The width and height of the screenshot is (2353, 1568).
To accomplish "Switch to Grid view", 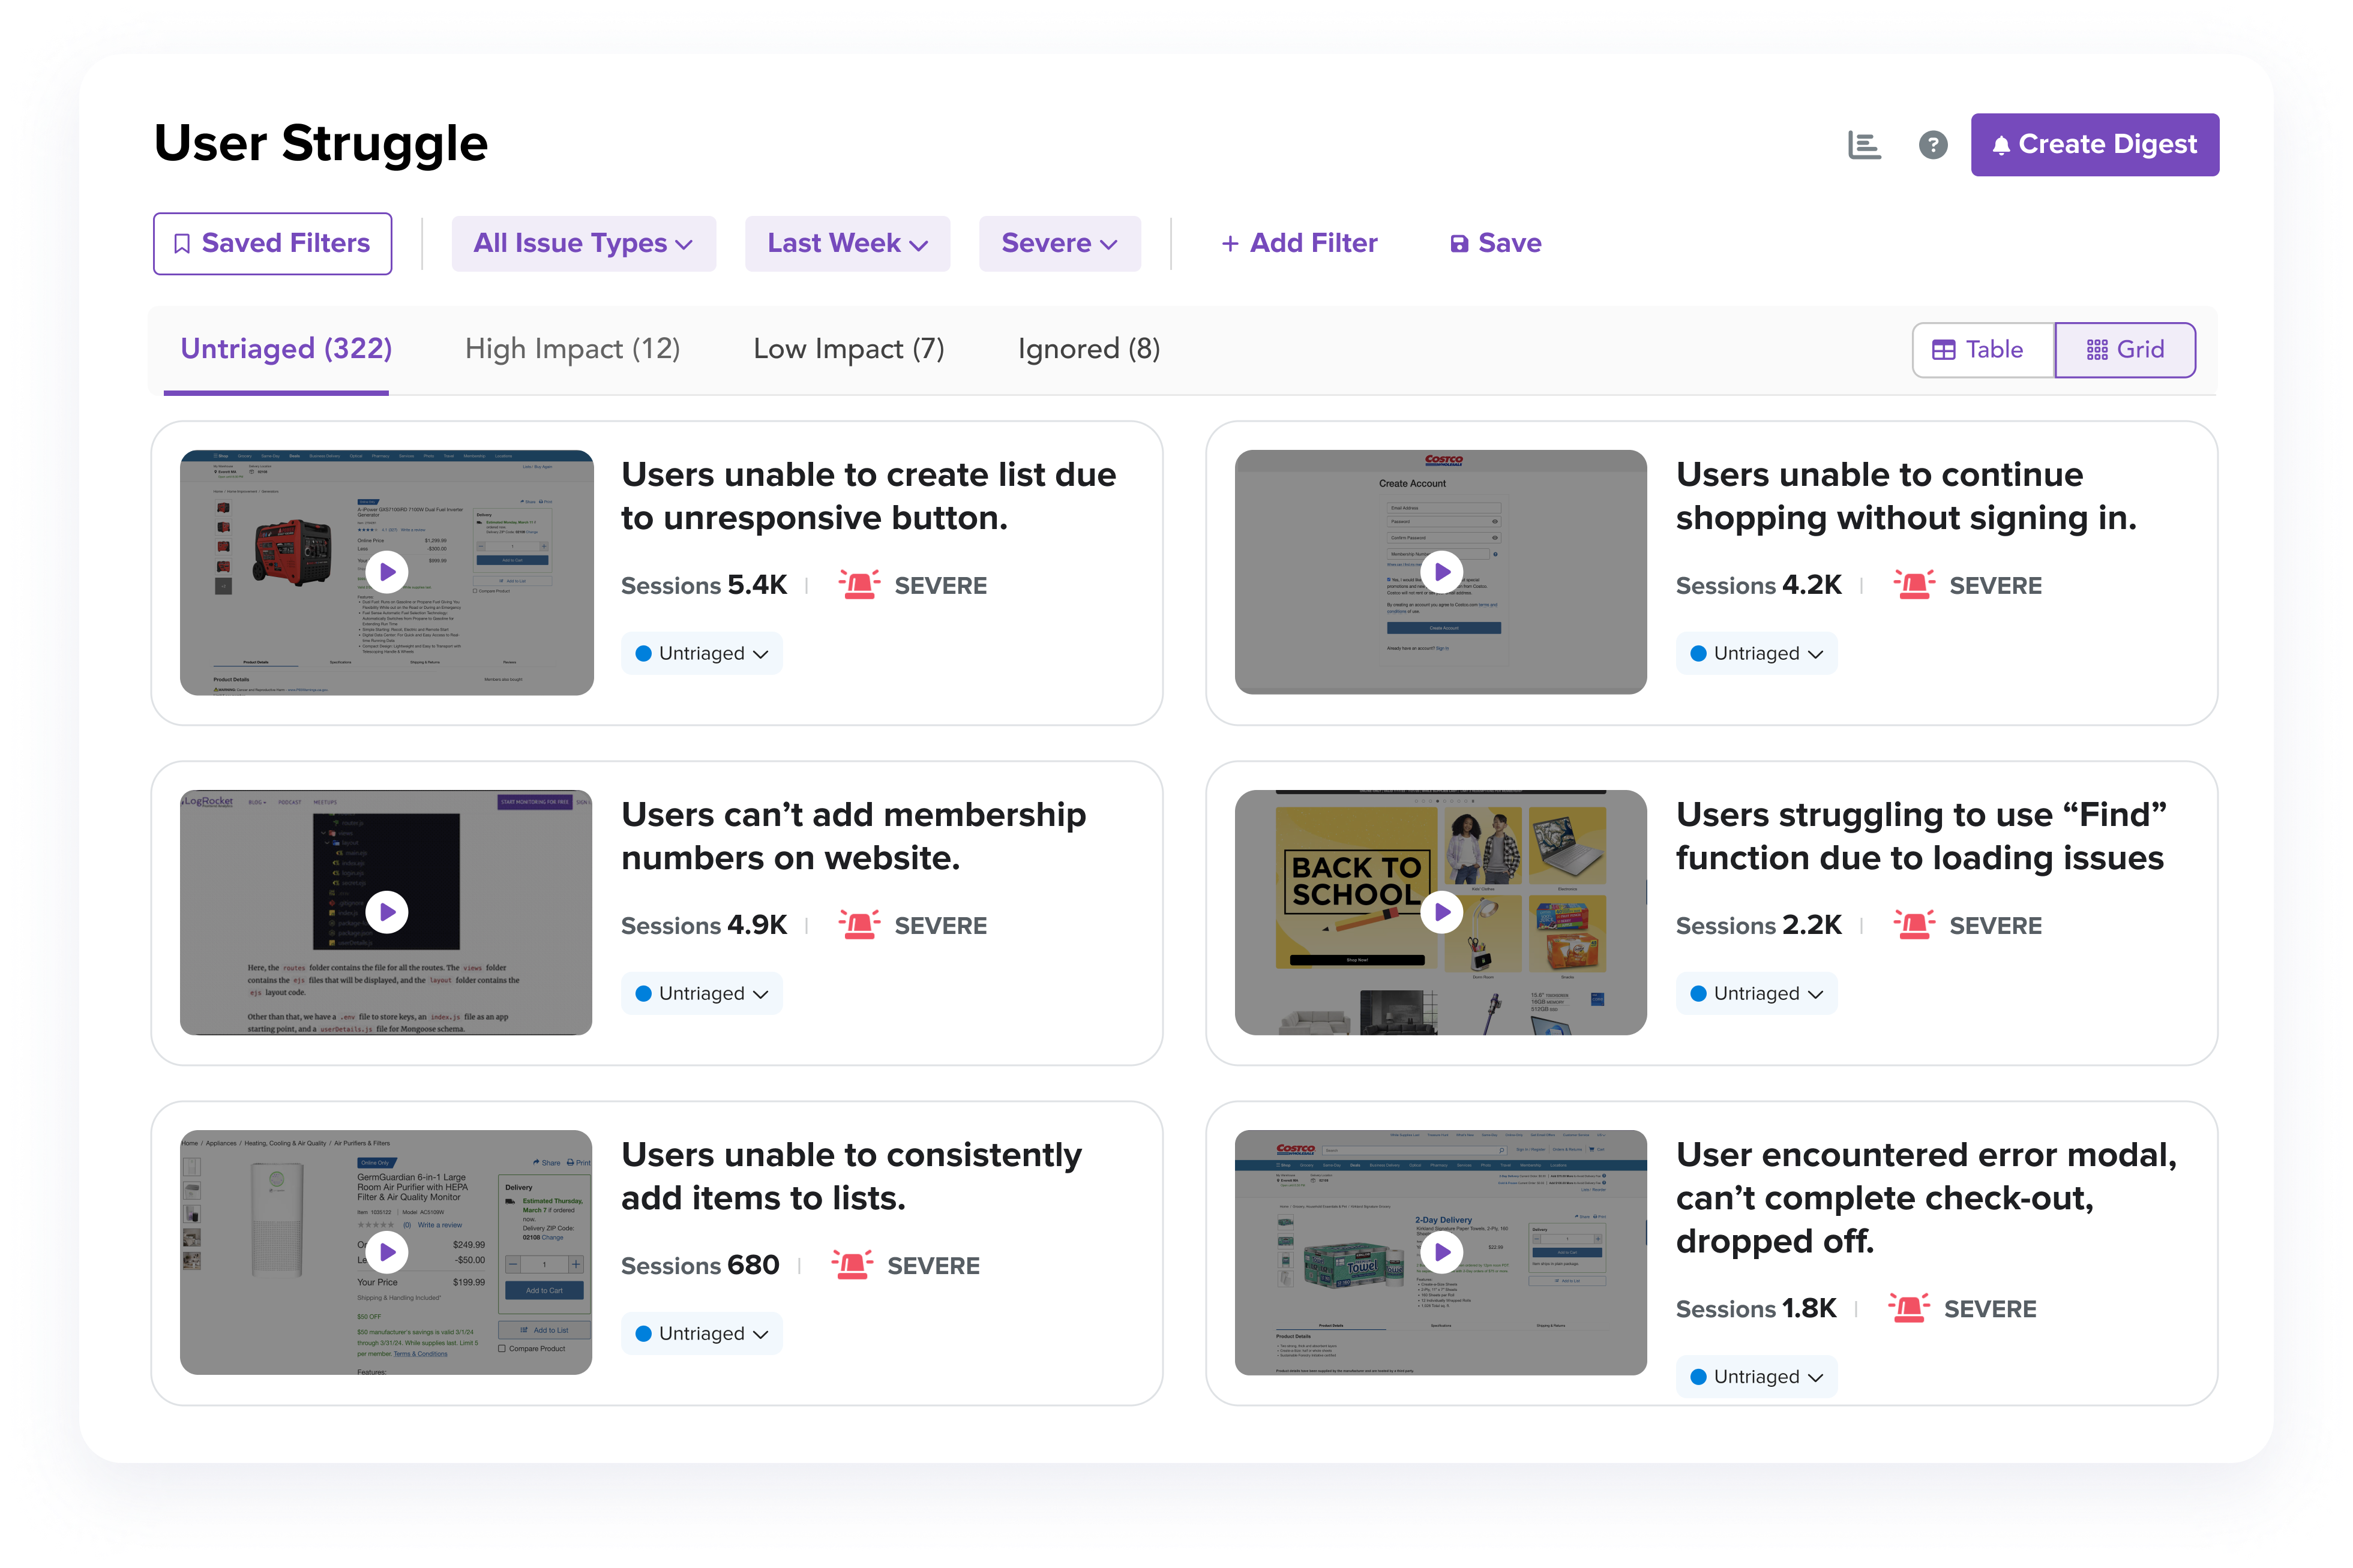I will click(x=2125, y=350).
